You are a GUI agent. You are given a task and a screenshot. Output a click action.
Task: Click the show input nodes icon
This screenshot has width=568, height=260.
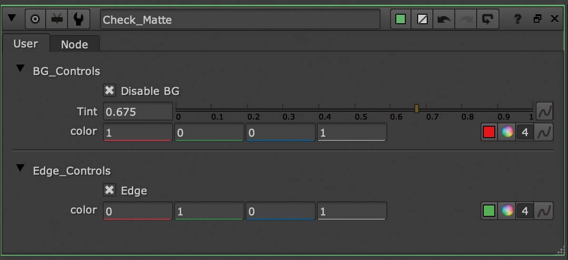57,19
